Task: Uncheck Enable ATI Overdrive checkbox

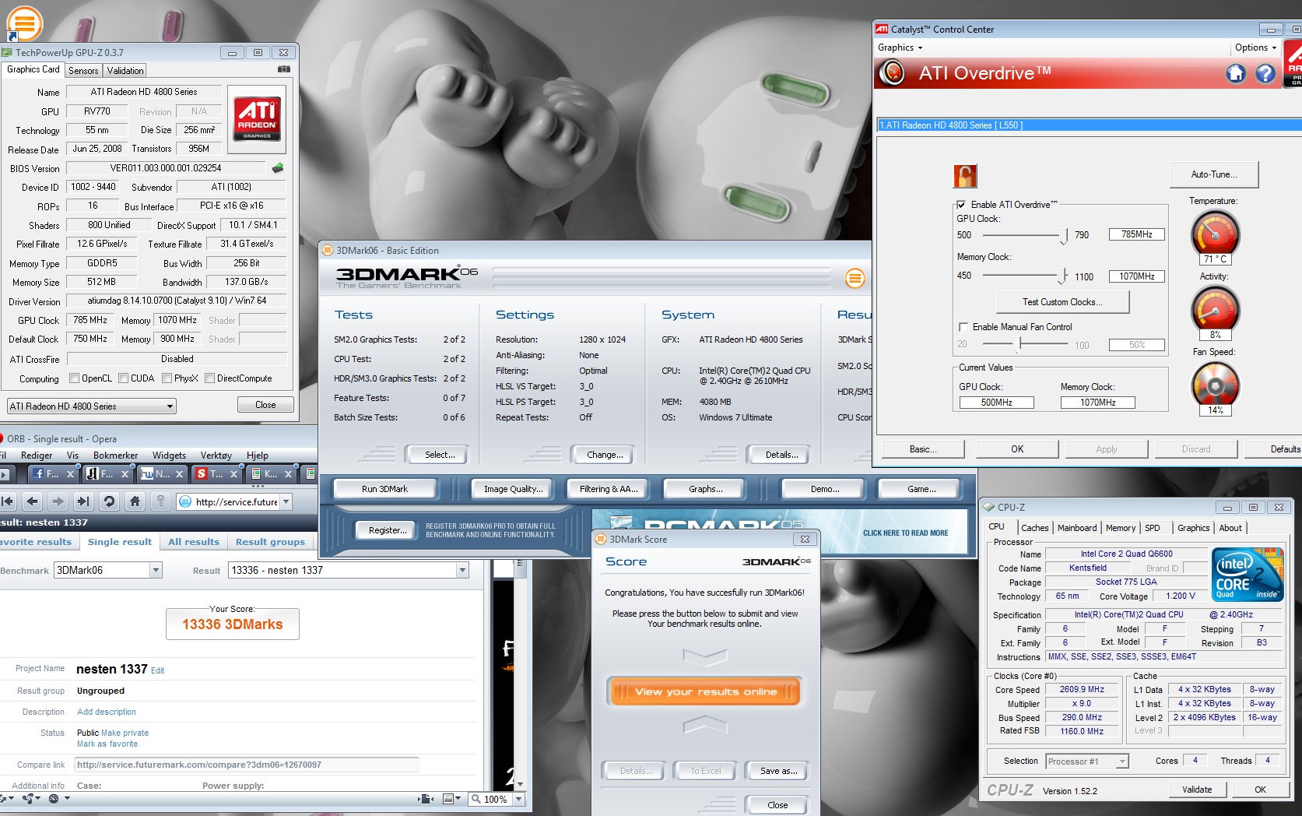Action: click(x=962, y=205)
